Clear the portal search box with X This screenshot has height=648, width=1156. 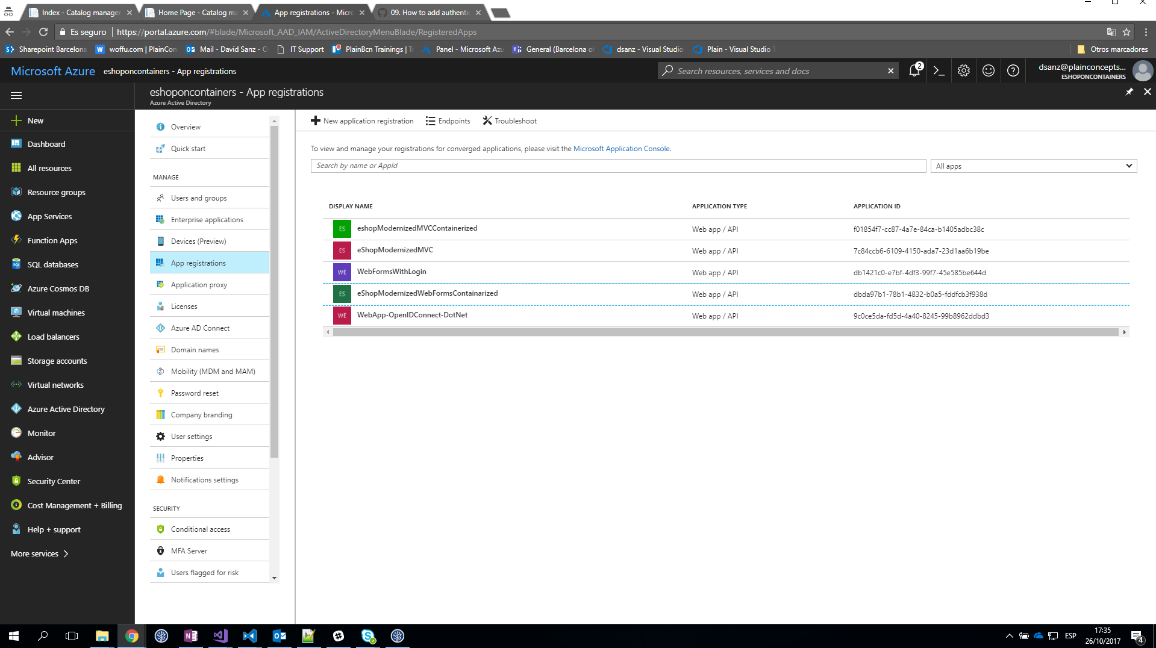pos(890,70)
